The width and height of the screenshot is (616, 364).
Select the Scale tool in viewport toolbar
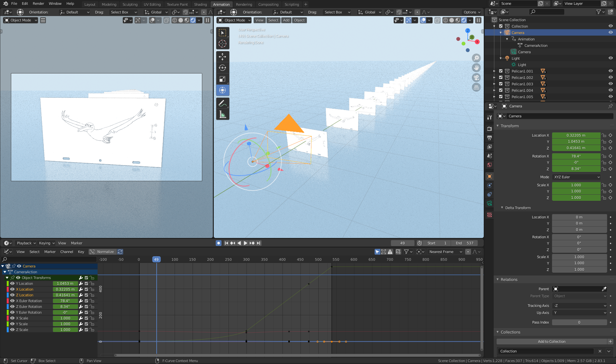[x=222, y=79]
